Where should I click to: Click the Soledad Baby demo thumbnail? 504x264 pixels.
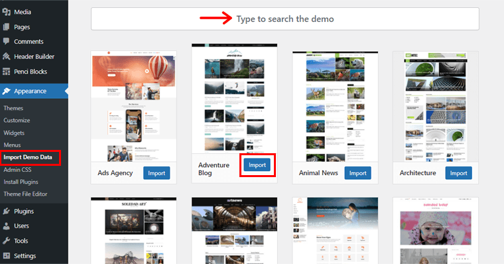click(436, 231)
